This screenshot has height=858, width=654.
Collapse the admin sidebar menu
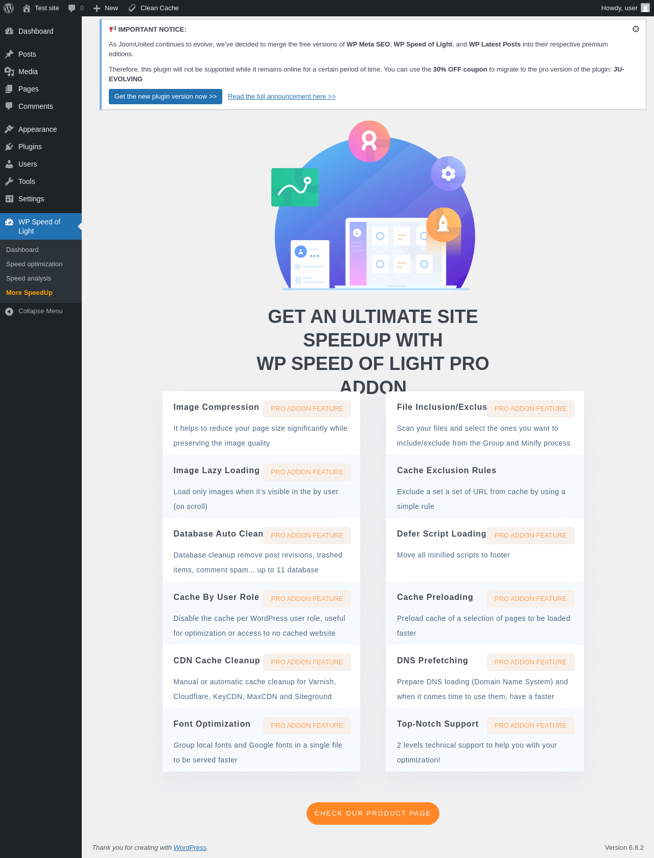pyautogui.click(x=41, y=311)
